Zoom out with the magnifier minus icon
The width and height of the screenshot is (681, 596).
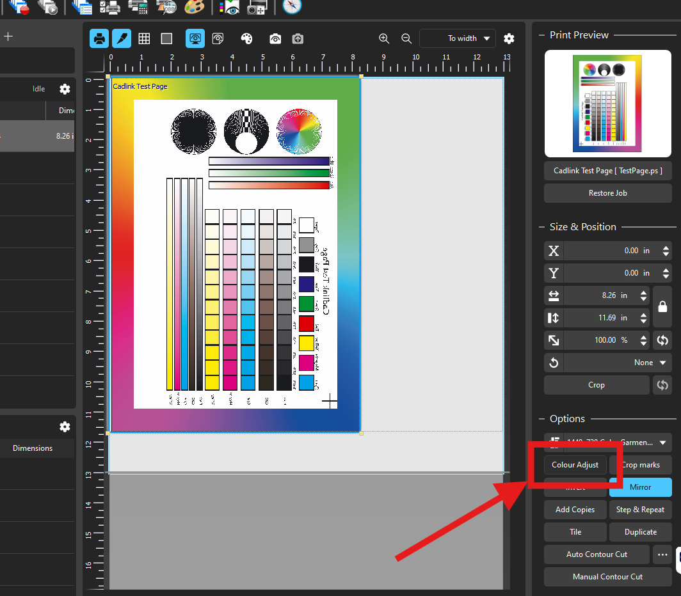406,38
